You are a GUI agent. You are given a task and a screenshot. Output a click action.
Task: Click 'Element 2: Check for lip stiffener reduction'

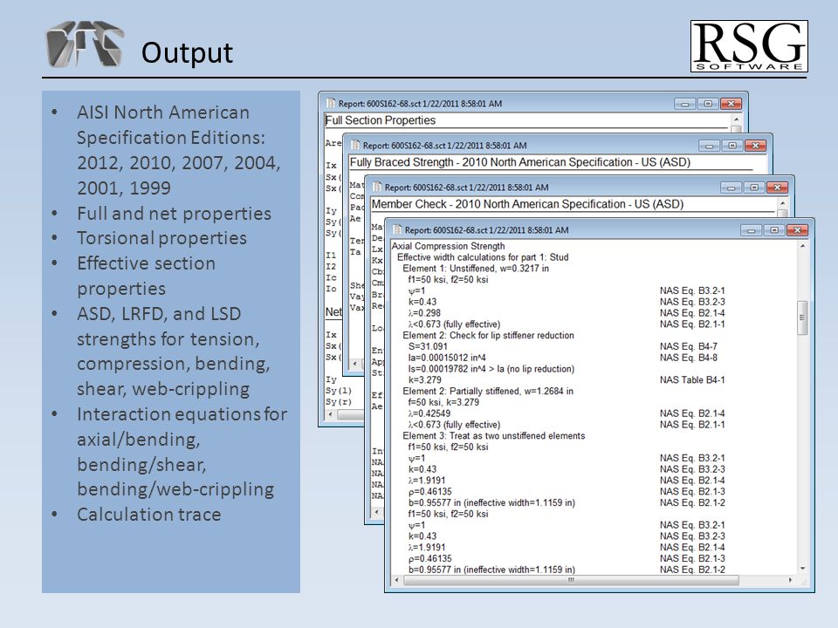(489, 335)
